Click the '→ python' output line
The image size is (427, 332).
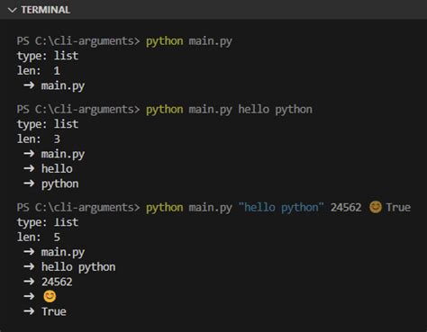[51, 184]
